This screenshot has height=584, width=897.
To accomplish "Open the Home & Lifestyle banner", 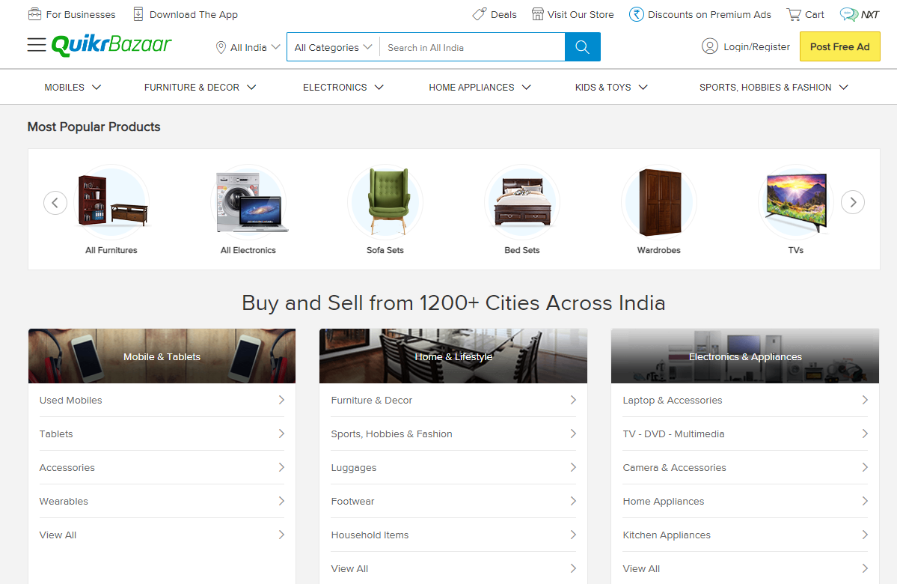I will click(453, 356).
